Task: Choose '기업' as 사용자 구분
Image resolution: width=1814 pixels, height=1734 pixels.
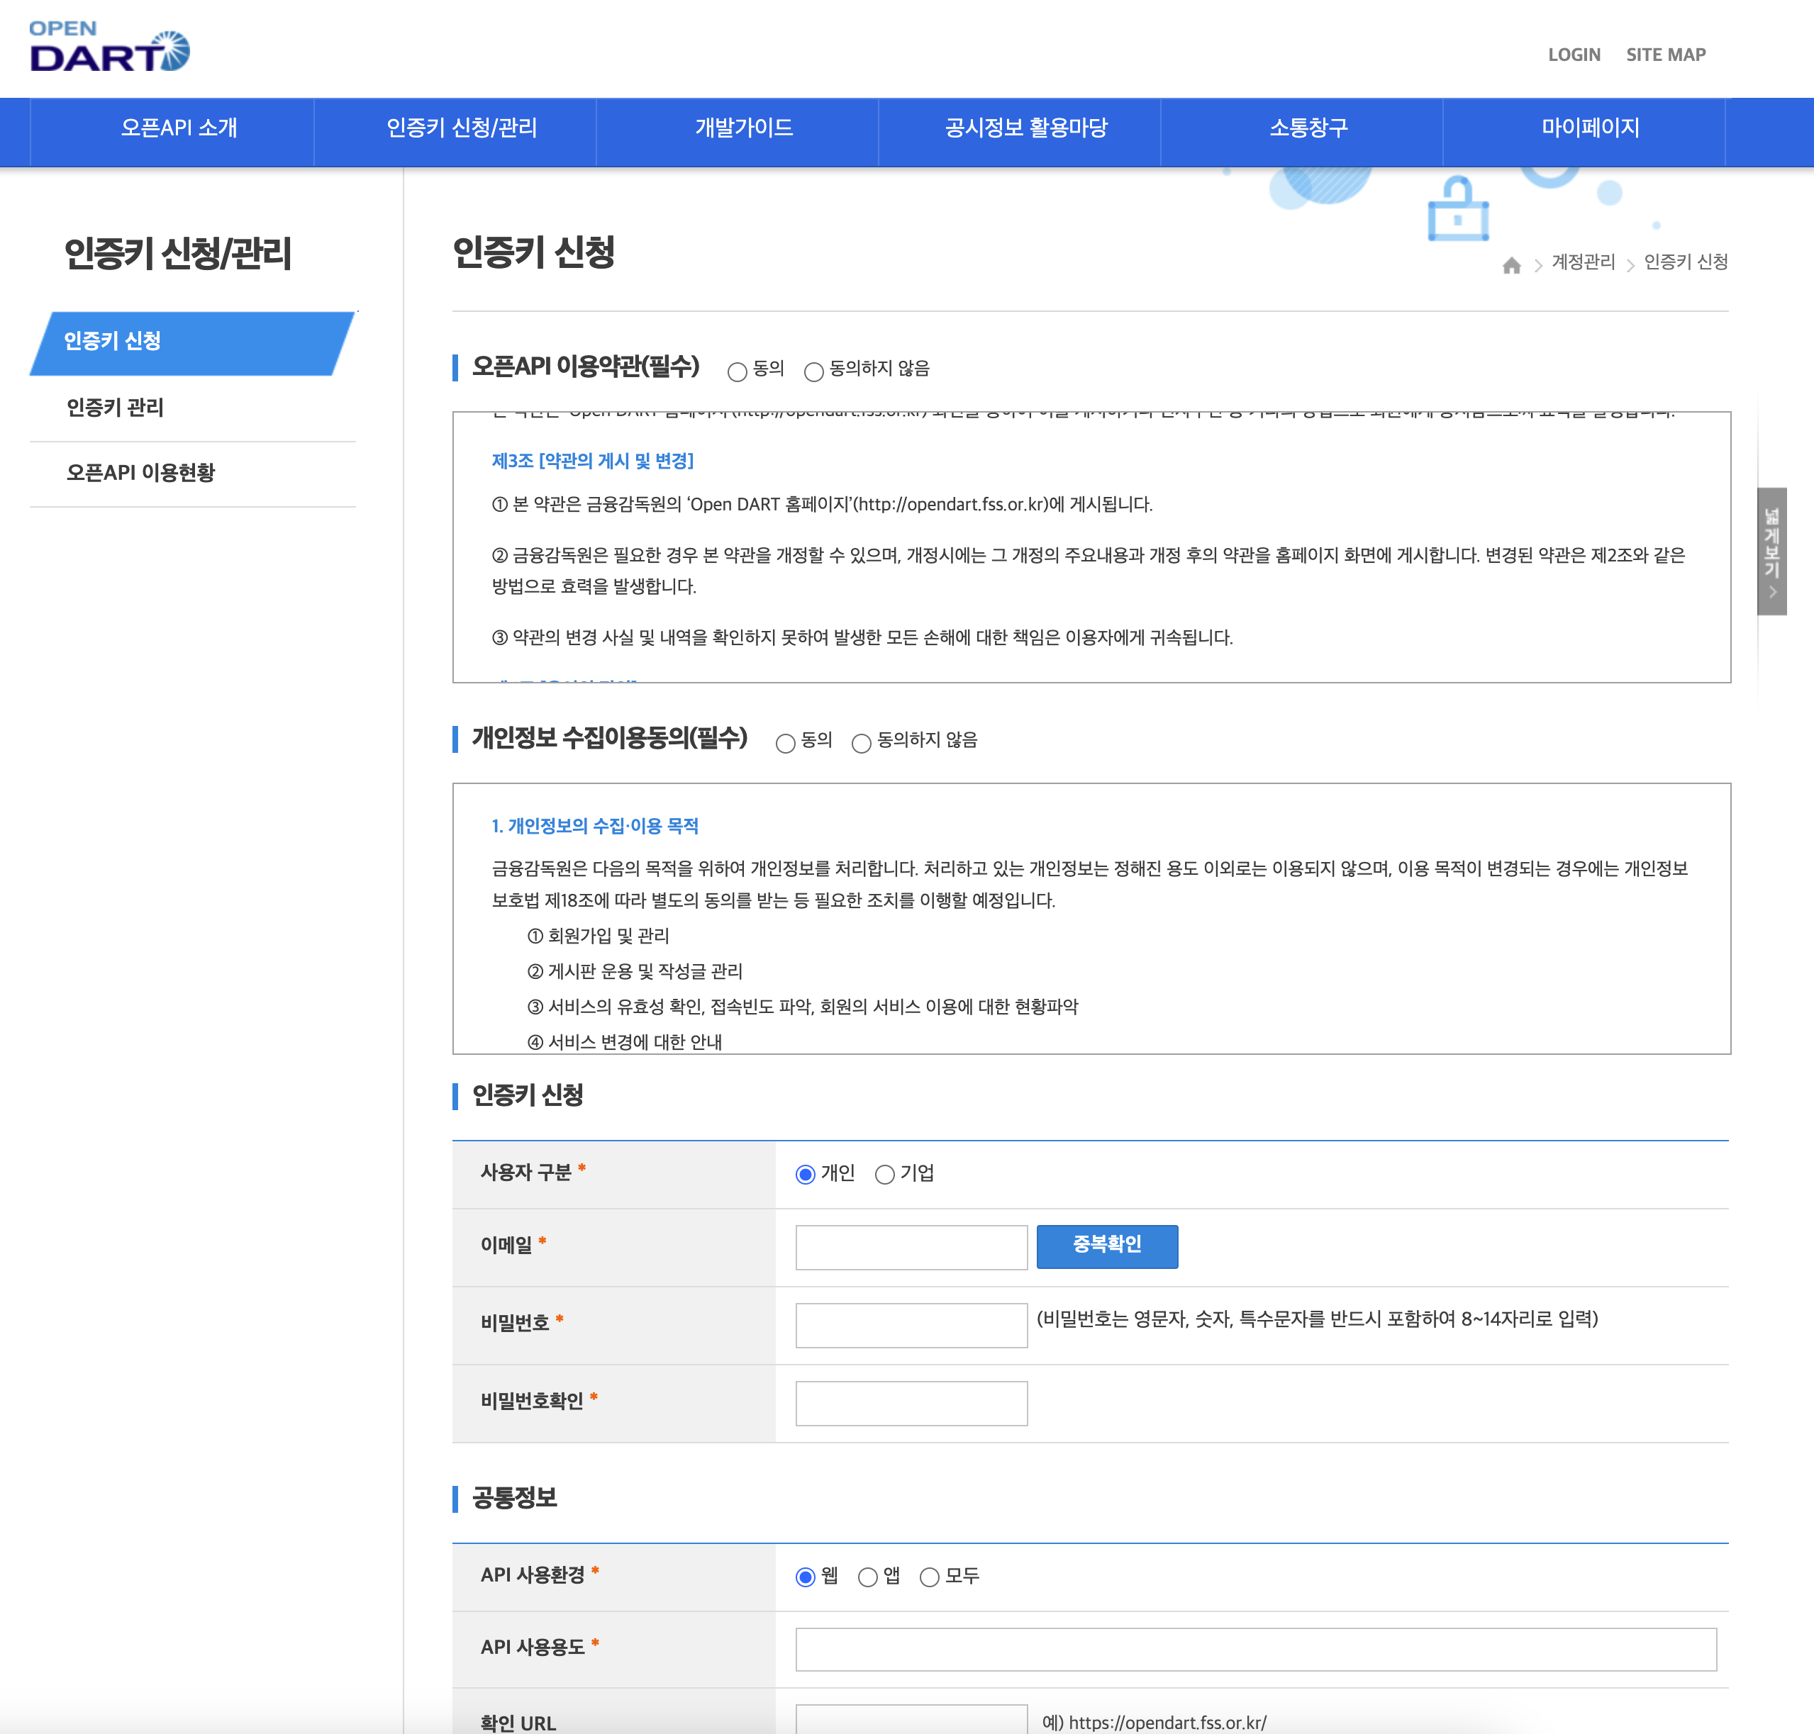Action: coord(885,1174)
